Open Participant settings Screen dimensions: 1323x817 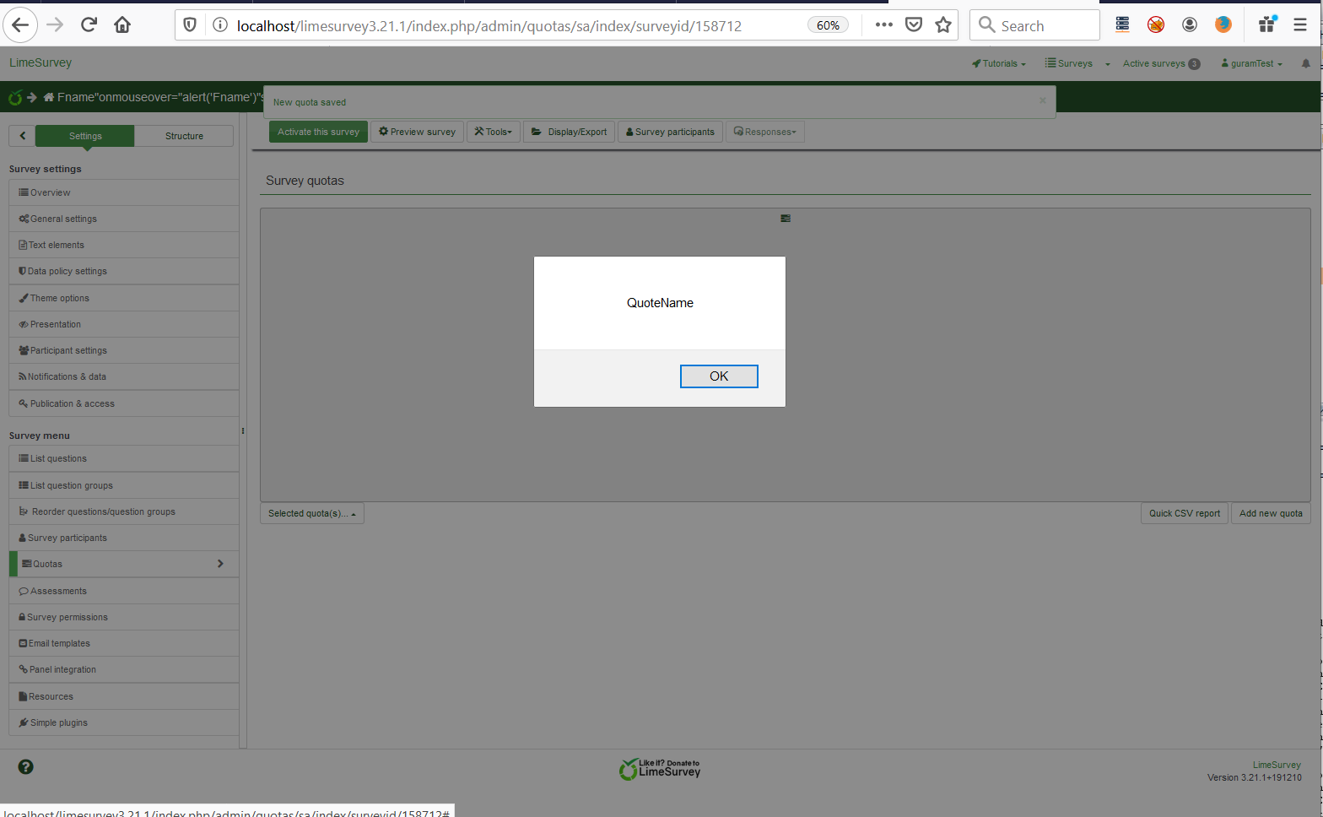coord(124,350)
